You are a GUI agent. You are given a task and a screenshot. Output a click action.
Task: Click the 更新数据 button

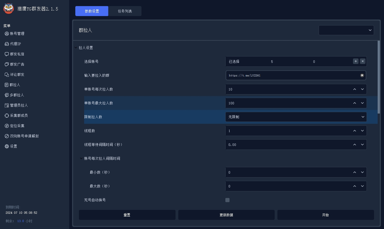[226, 215]
